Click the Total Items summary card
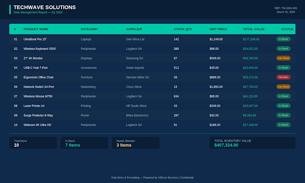The height and width of the screenshot is (183, 305). pyautogui.click(x=33, y=143)
